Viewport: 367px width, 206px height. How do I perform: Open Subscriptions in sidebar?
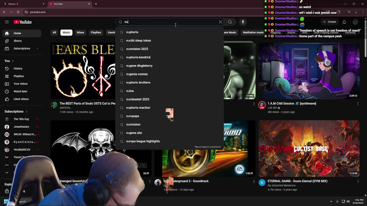[x=22, y=49]
